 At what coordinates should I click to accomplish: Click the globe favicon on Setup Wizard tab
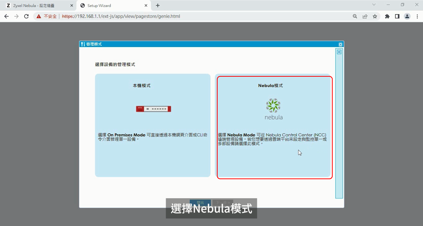tap(83, 5)
